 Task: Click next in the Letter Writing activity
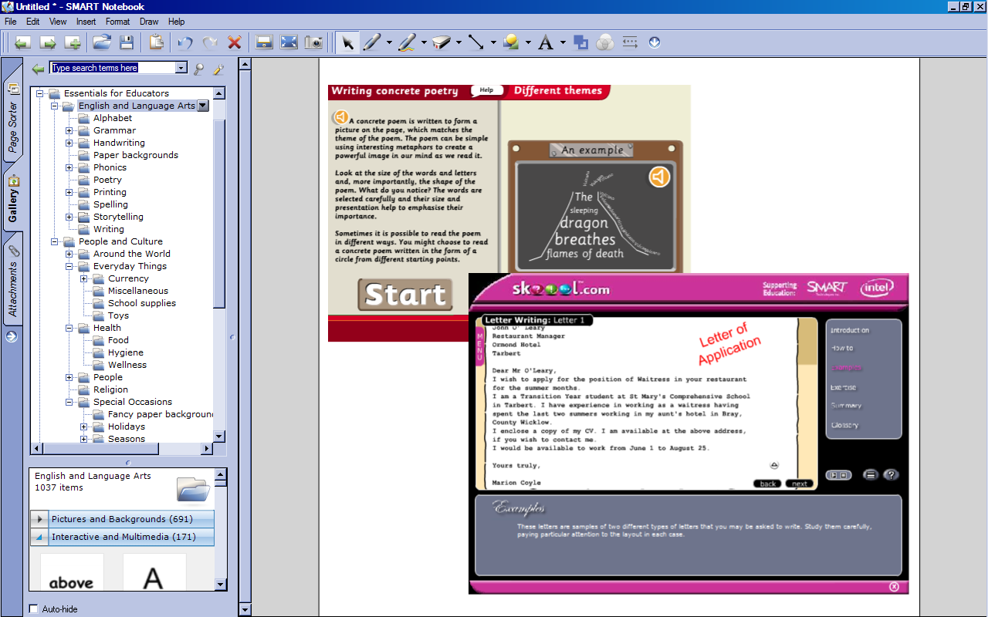[800, 484]
